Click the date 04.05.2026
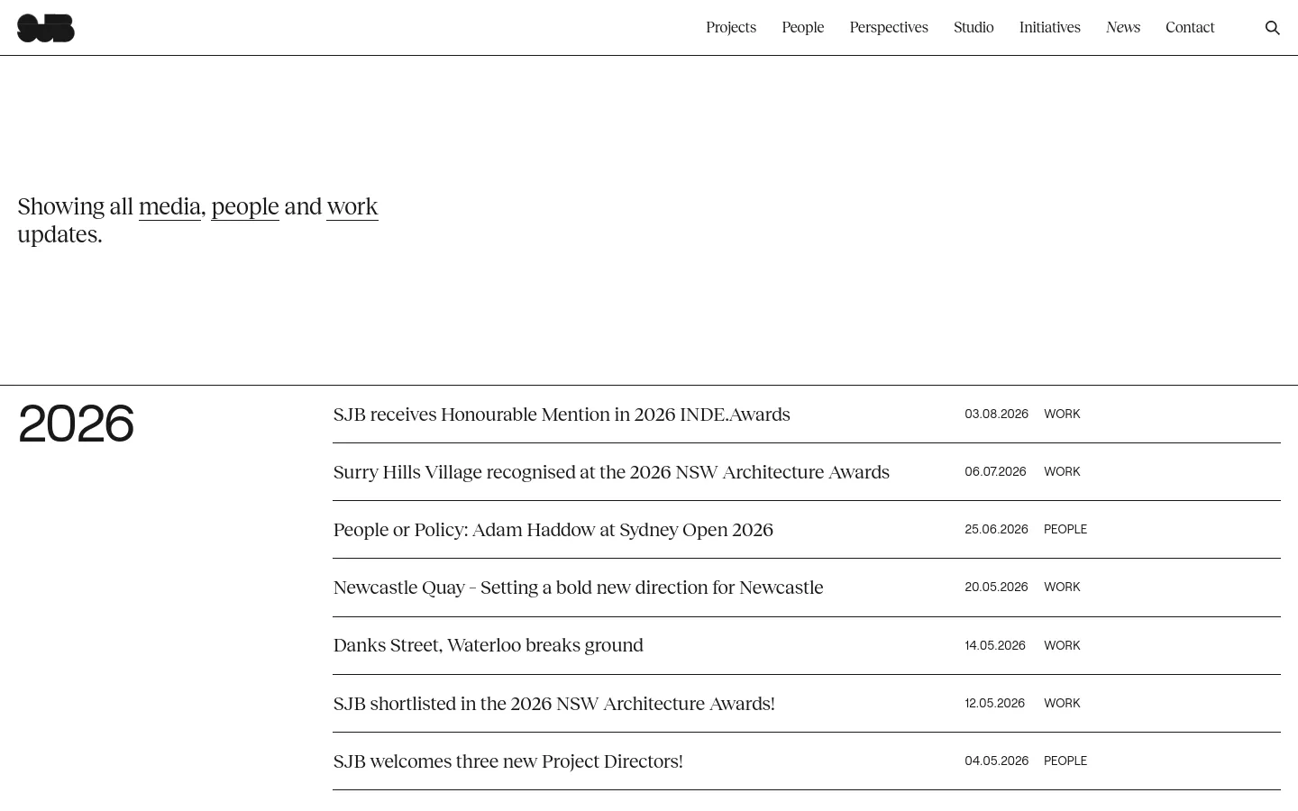 tap(996, 761)
